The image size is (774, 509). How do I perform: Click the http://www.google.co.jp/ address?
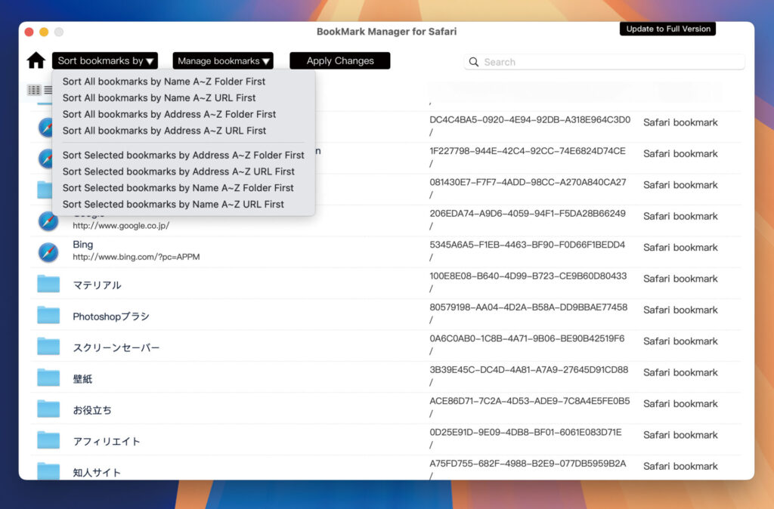[121, 225]
